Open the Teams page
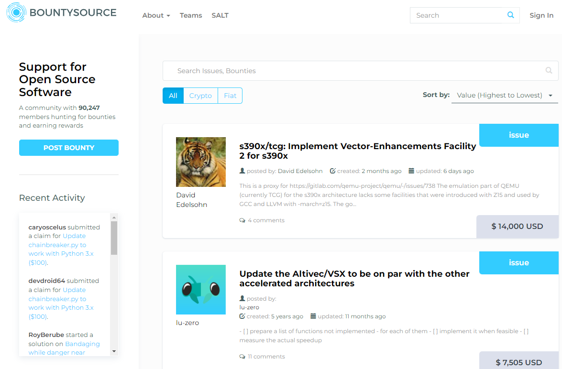The image size is (562, 369). [191, 15]
